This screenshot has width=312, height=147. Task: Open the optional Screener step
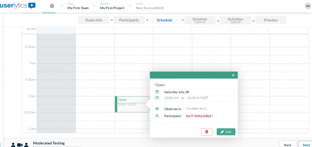(200, 20)
